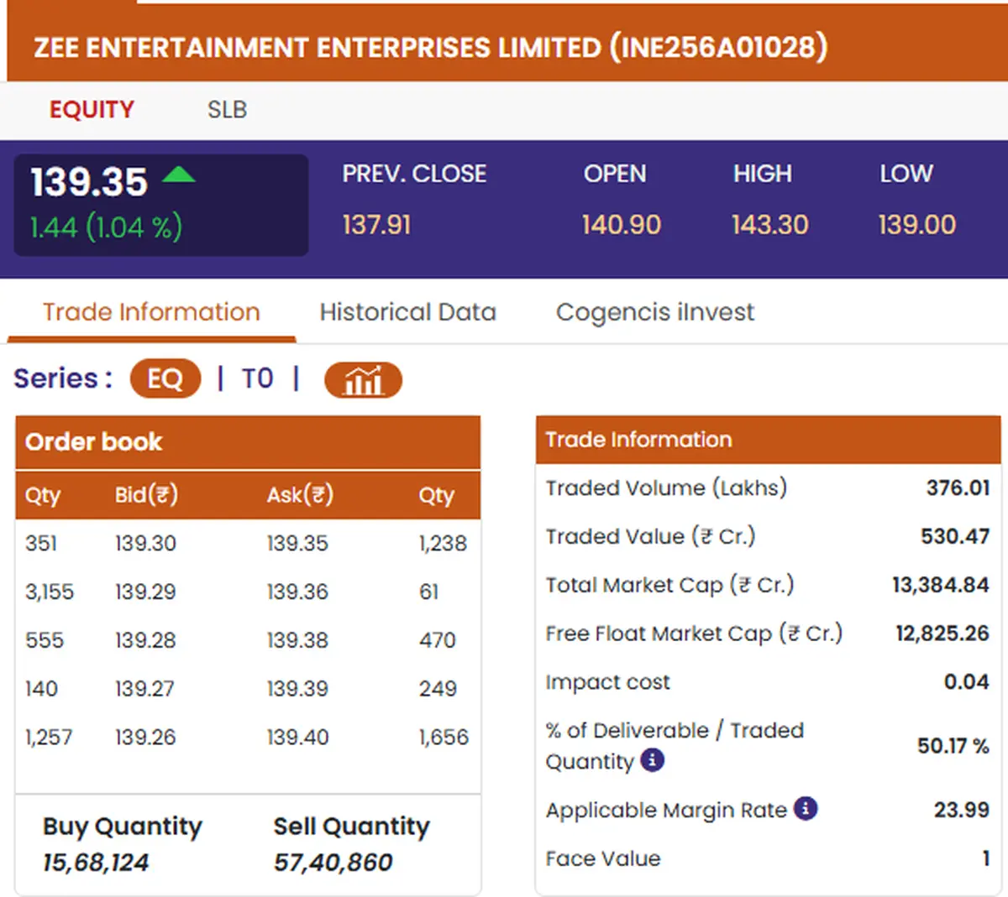Click the last traded price 139.35
Viewport: 1008px width, 897px height.
click(89, 182)
